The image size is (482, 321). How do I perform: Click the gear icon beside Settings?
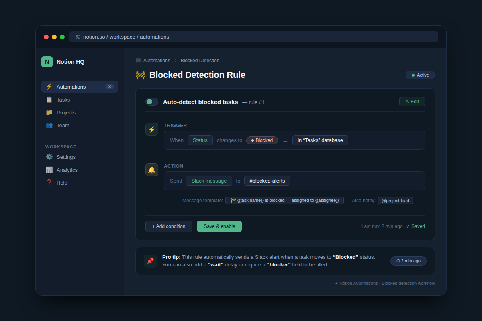pyautogui.click(x=49, y=157)
